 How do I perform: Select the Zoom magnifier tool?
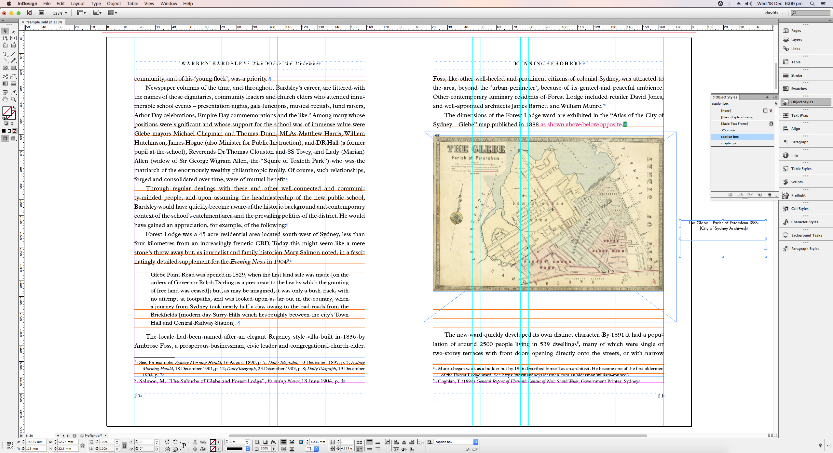(13, 99)
